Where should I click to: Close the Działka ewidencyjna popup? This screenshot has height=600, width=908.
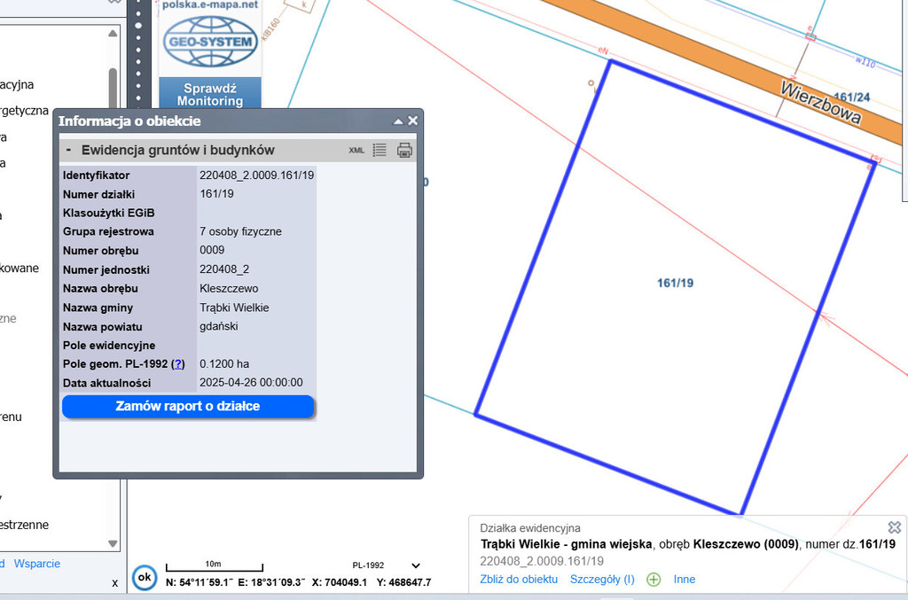894,527
